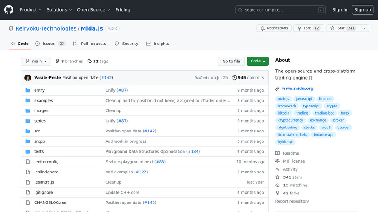Open the www.mida.org website link
The image size is (378, 212).
coord(297,88)
